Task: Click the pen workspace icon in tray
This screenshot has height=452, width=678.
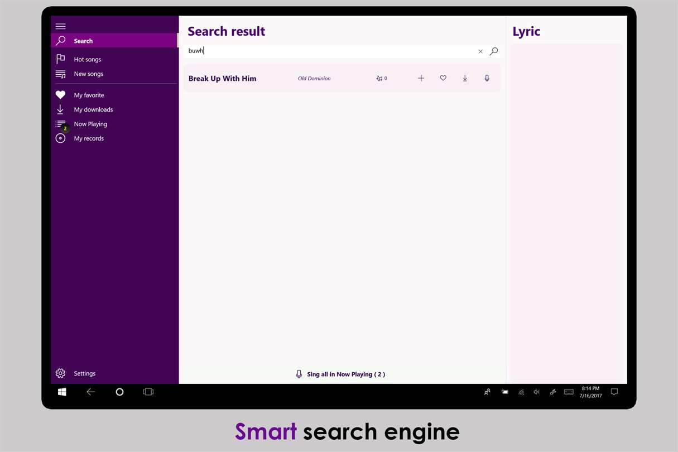Action: (x=553, y=392)
